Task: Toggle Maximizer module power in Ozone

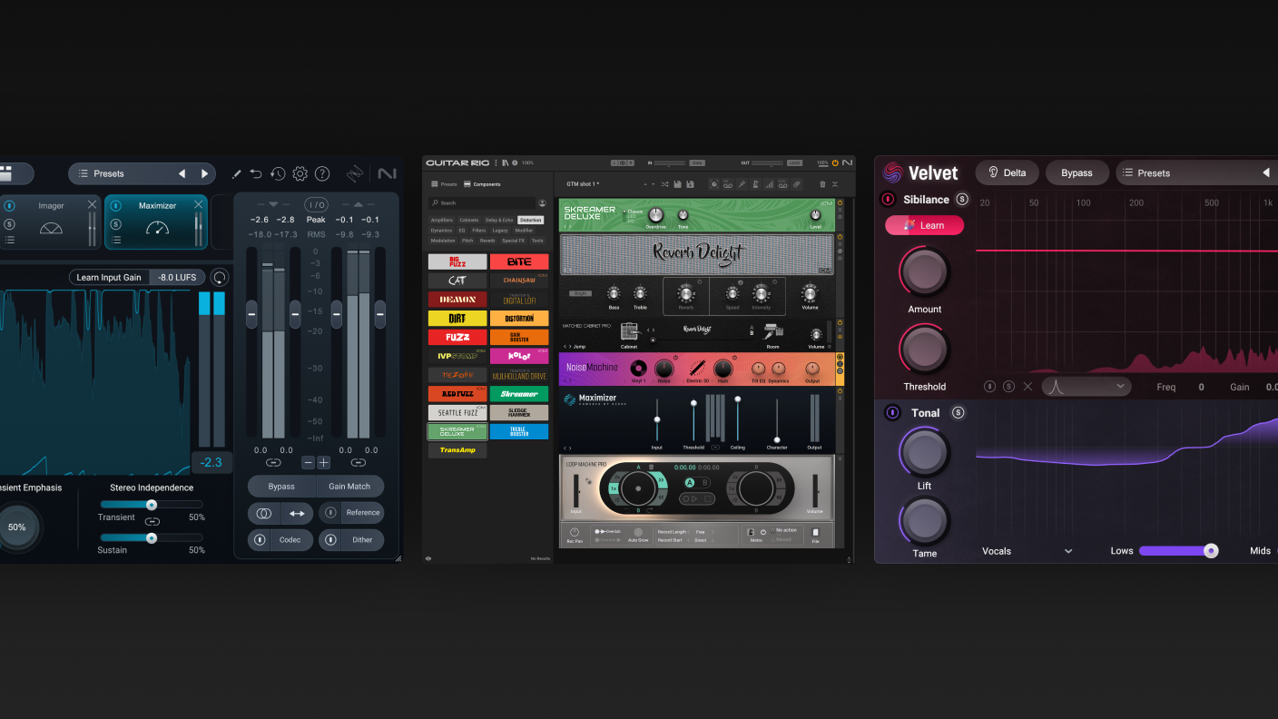Action: pos(115,205)
